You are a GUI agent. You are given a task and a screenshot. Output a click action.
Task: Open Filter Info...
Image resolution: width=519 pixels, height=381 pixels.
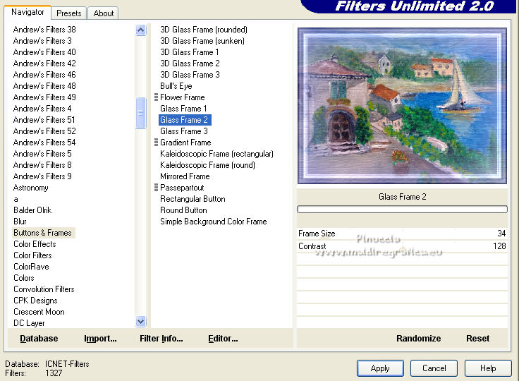(161, 338)
